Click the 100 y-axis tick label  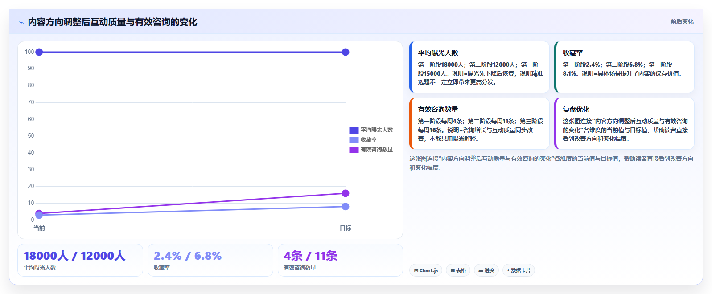click(x=29, y=52)
